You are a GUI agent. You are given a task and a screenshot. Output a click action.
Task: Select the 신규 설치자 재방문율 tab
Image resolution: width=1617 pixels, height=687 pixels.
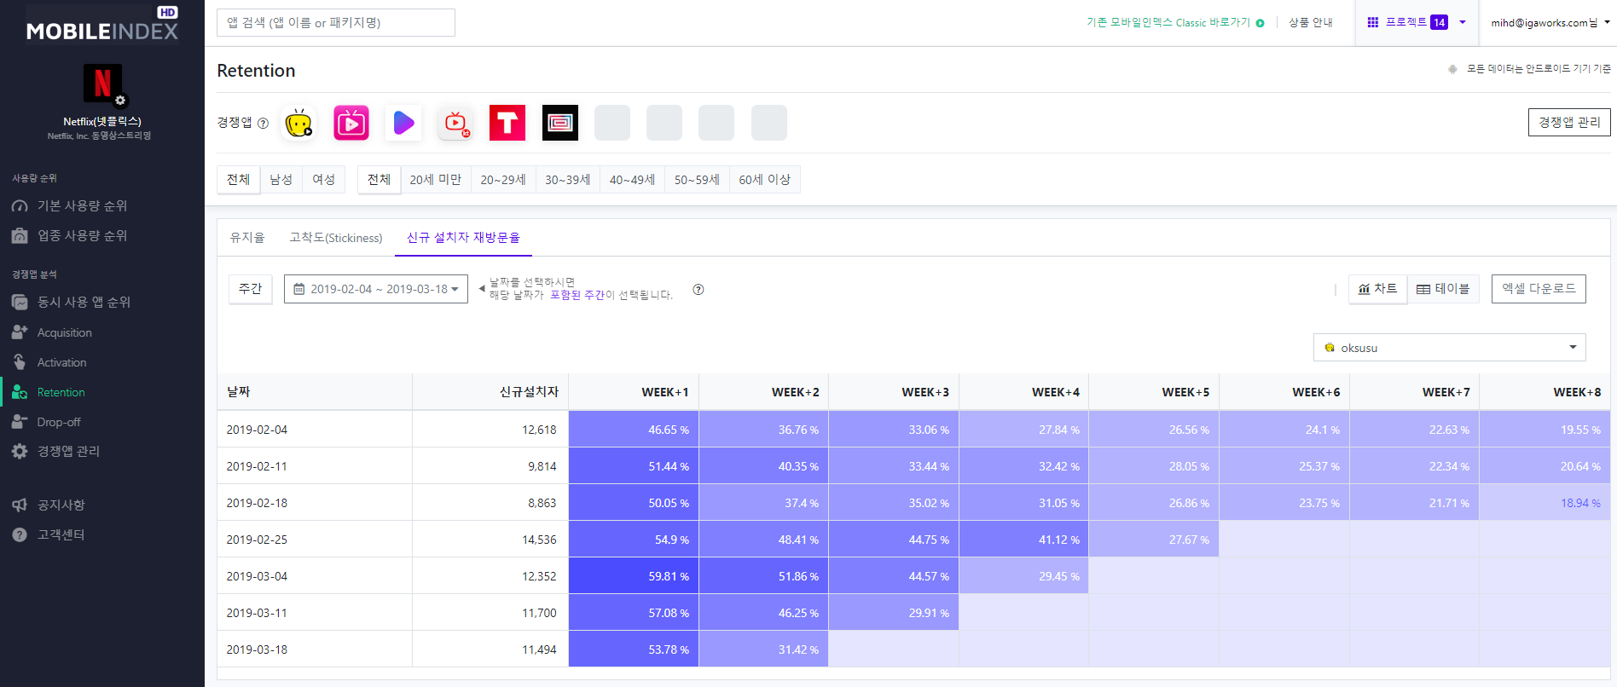point(463,238)
